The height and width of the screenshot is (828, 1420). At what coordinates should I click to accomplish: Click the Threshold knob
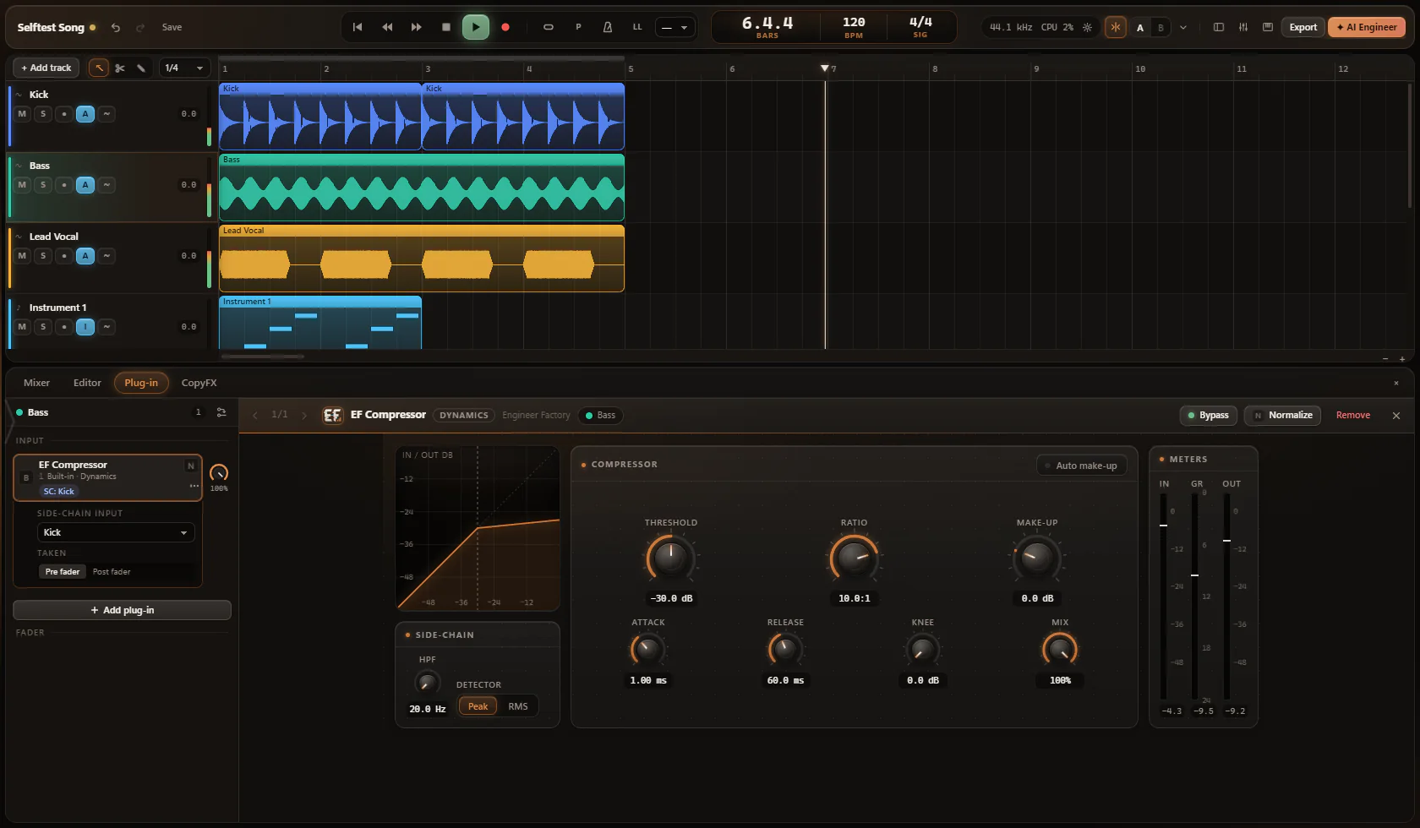click(671, 558)
